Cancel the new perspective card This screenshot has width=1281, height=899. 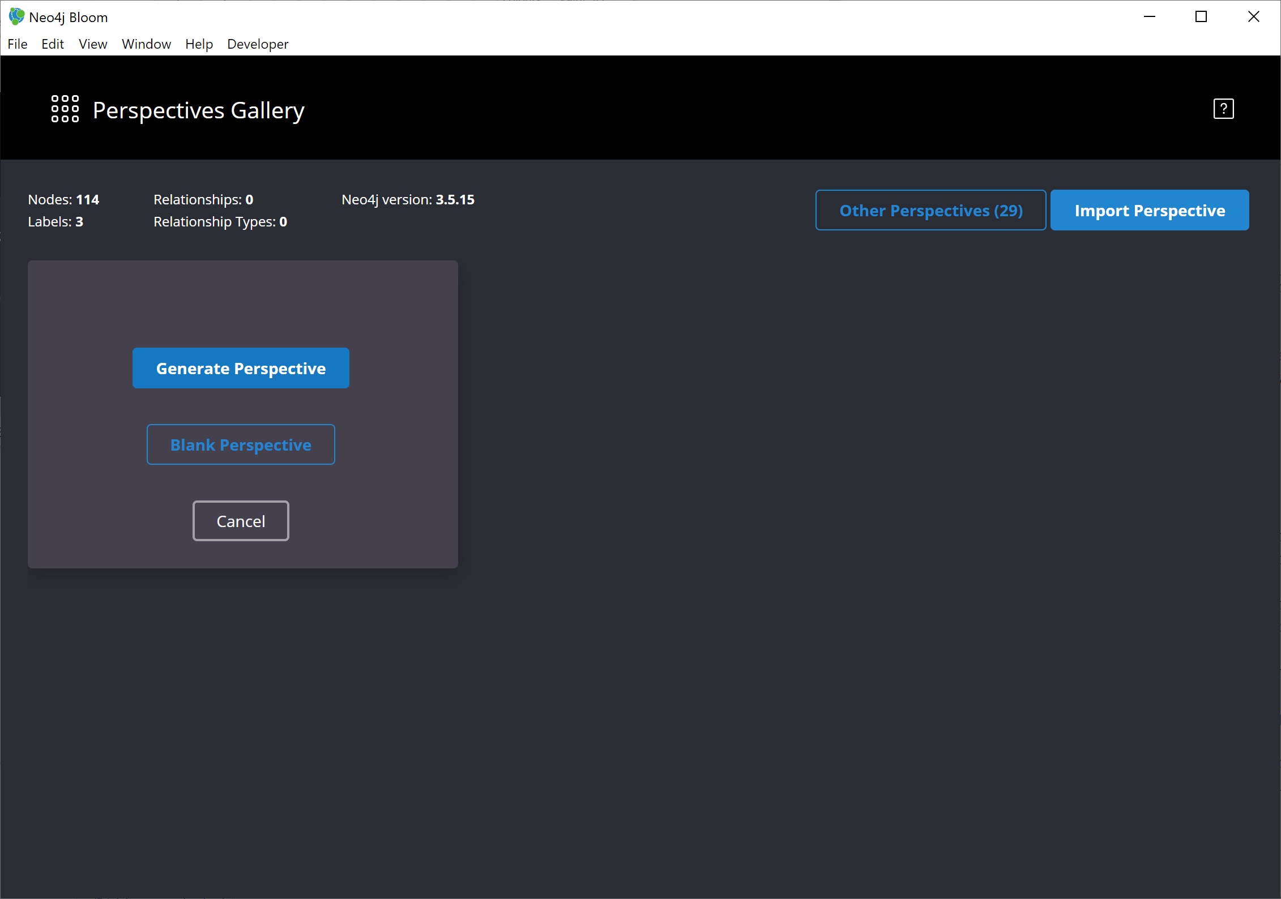241,521
